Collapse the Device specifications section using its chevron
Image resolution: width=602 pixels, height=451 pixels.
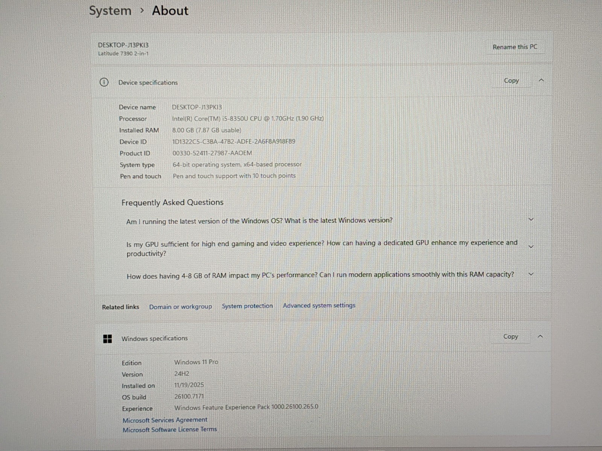click(541, 80)
